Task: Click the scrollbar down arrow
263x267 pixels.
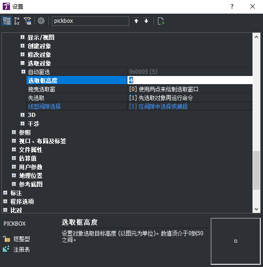Action: (256, 209)
